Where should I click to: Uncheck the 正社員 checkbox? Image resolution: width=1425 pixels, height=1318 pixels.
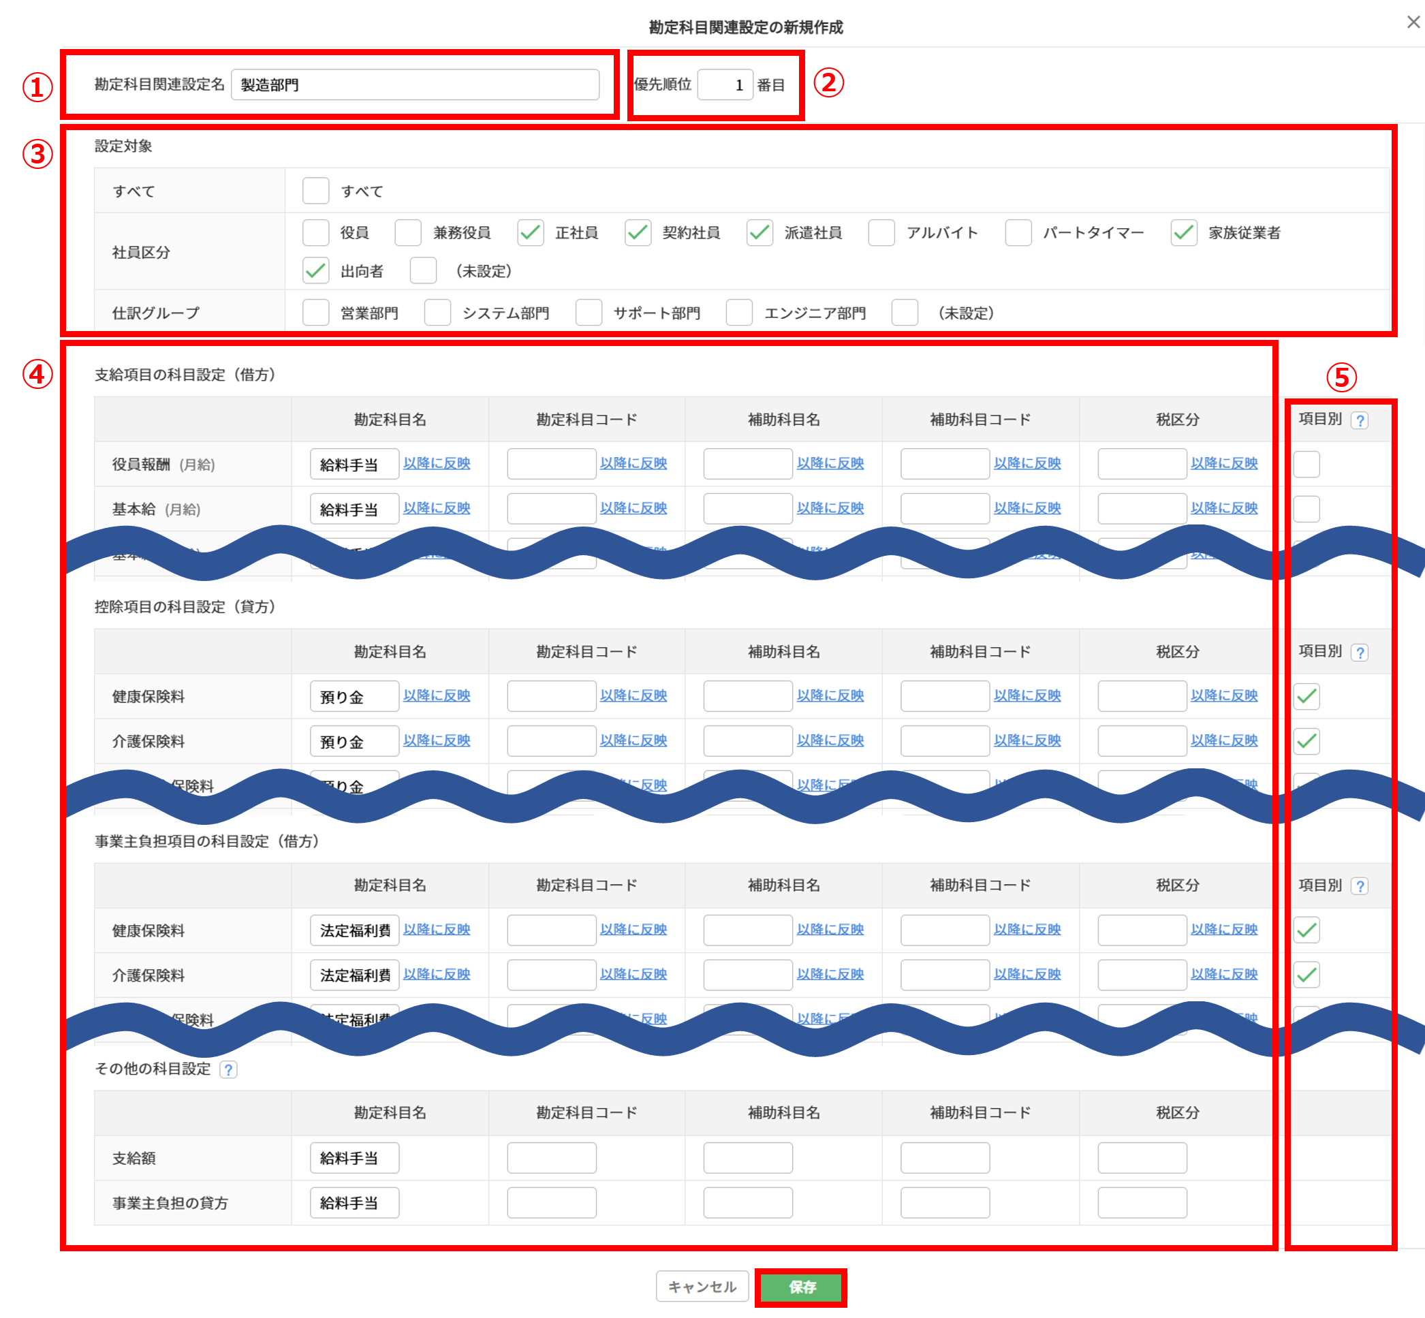click(x=530, y=232)
